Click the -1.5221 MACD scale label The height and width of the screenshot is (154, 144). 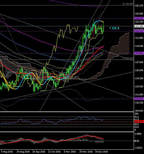[x=138, y=148]
